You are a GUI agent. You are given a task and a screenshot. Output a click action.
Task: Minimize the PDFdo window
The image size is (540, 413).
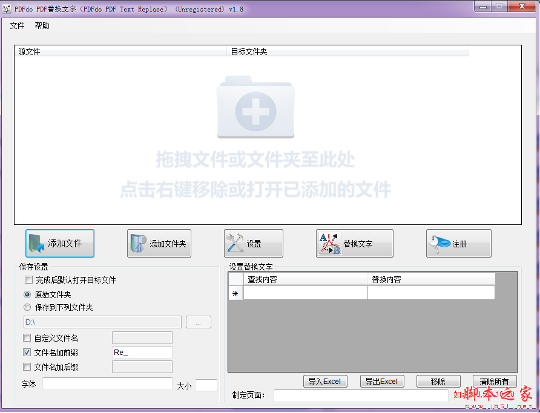pos(483,7)
